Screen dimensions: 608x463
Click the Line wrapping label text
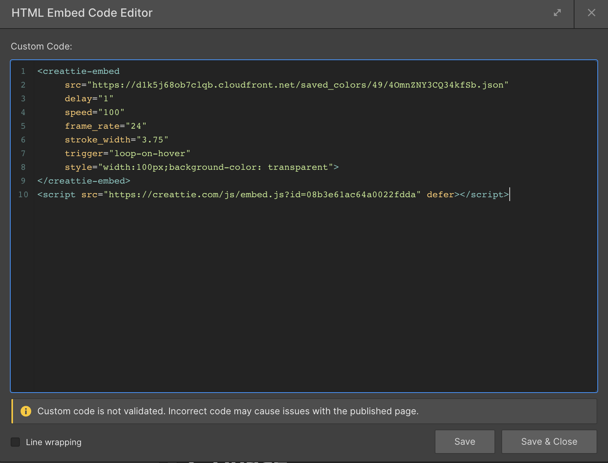(x=54, y=442)
